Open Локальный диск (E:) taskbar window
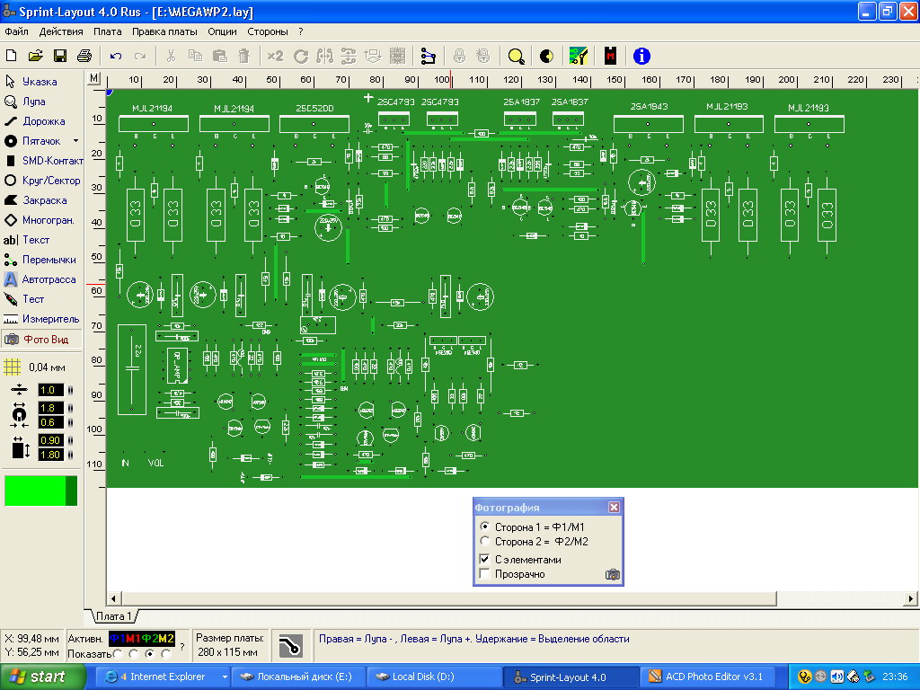Screen dimensions: 920x690 point(298,677)
